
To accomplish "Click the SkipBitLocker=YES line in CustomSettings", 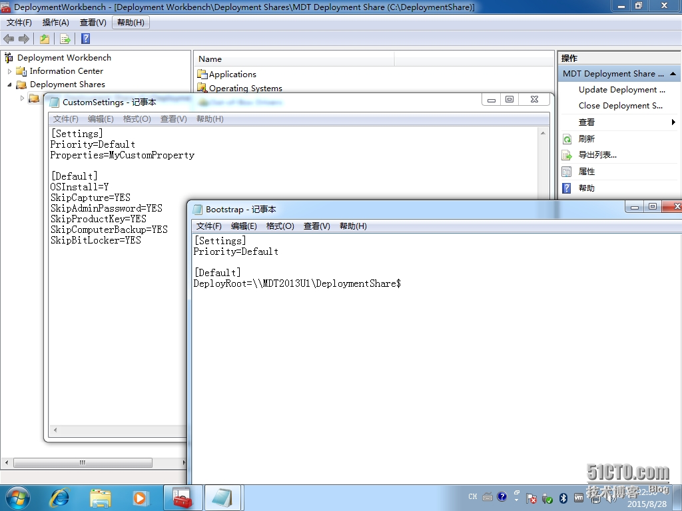I will pos(96,240).
